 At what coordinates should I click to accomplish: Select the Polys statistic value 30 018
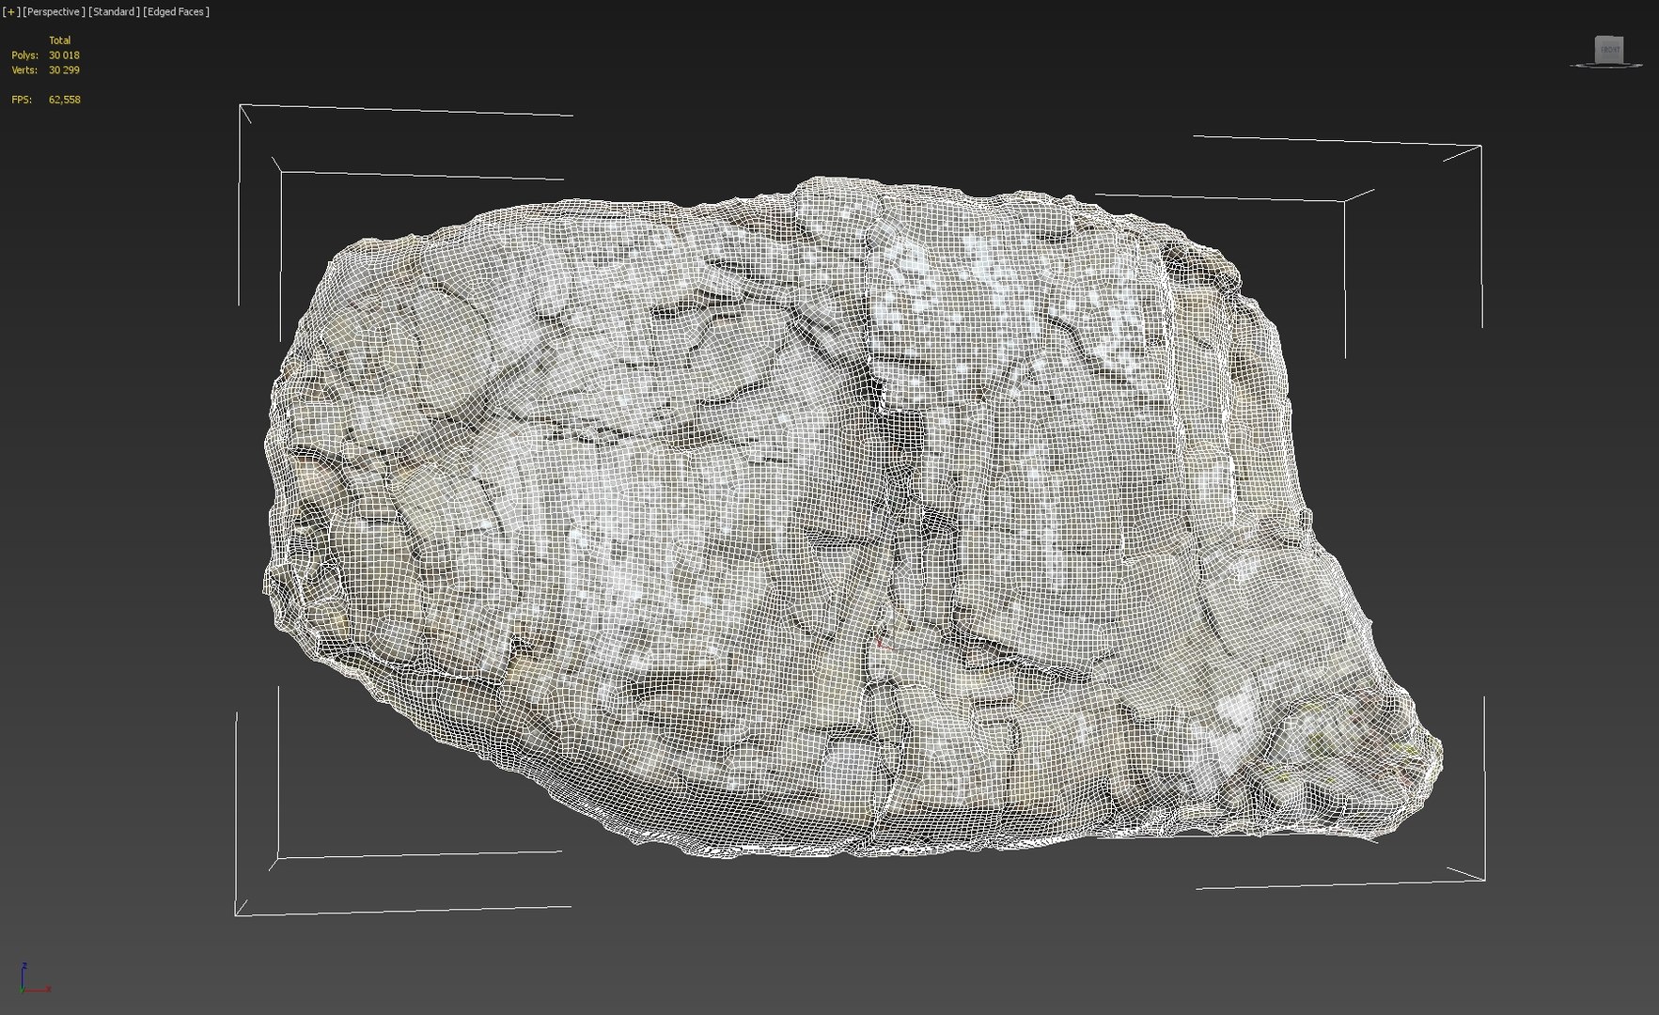pyautogui.click(x=64, y=55)
